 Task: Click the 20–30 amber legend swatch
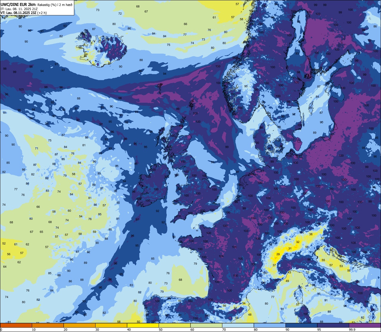79,325
